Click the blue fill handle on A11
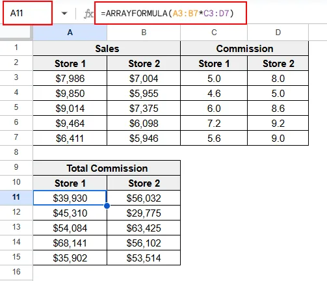327x281 pixels. click(107, 206)
